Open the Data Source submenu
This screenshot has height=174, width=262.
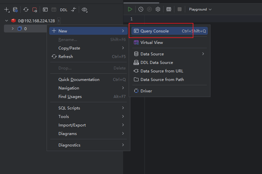coord(152,54)
